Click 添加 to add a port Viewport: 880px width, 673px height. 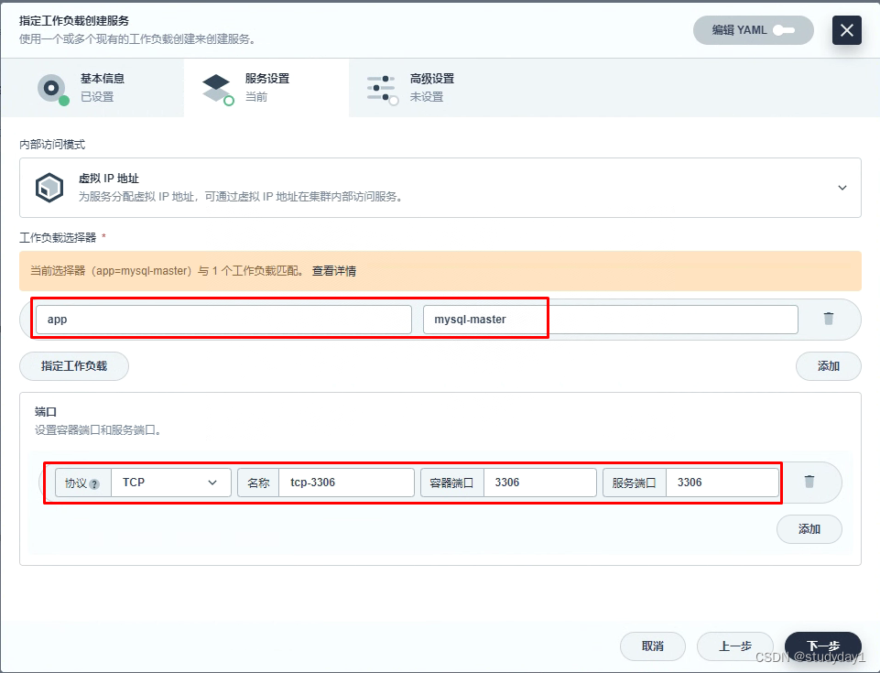809,528
